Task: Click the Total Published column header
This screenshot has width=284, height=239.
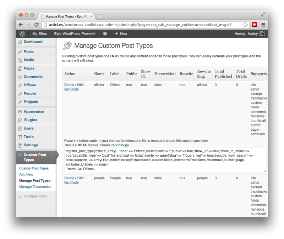Action: pyautogui.click(x=223, y=74)
